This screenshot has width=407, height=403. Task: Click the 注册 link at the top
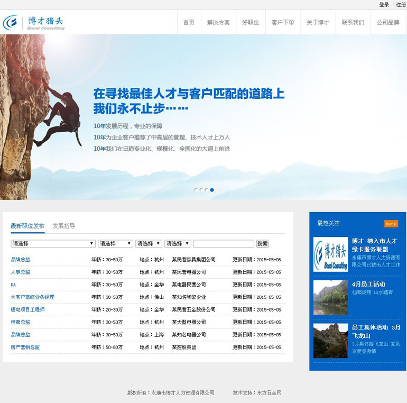tap(401, 5)
